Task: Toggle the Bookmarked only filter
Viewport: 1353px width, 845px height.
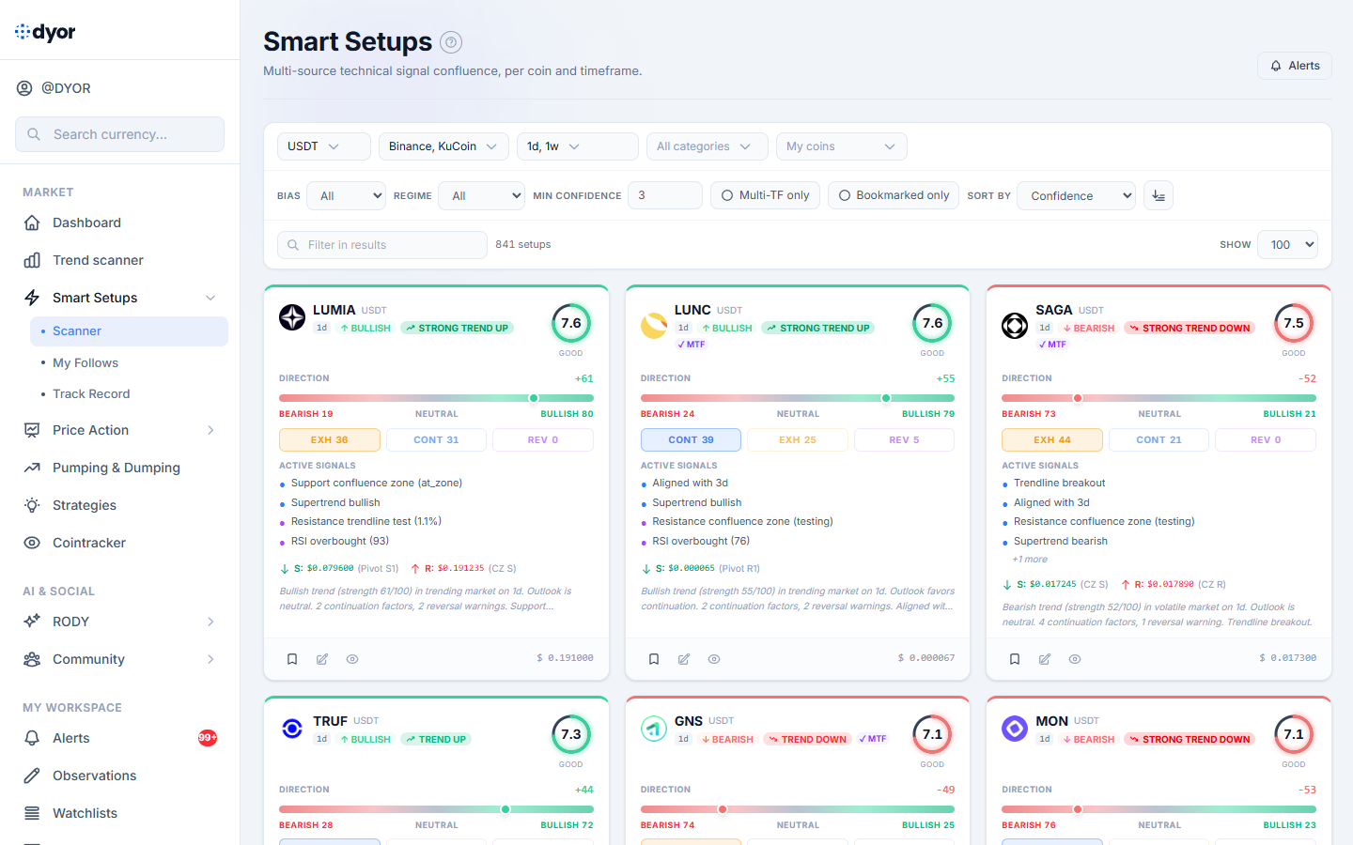Action: tap(893, 195)
